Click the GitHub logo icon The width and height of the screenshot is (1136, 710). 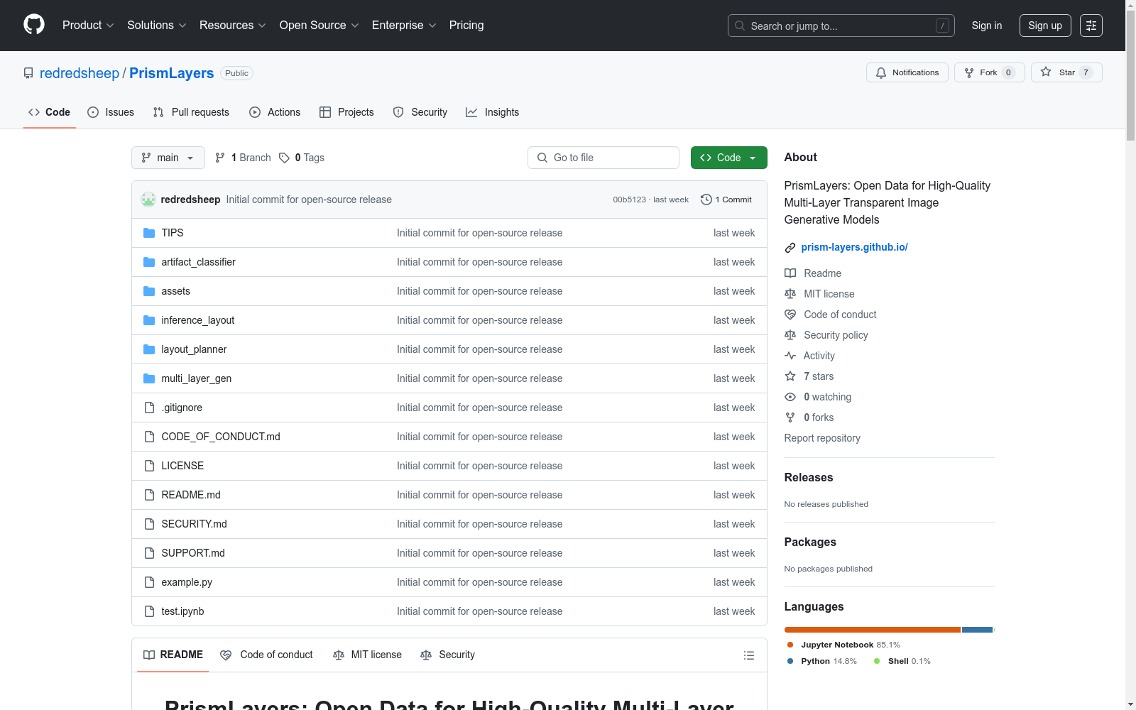[34, 25]
